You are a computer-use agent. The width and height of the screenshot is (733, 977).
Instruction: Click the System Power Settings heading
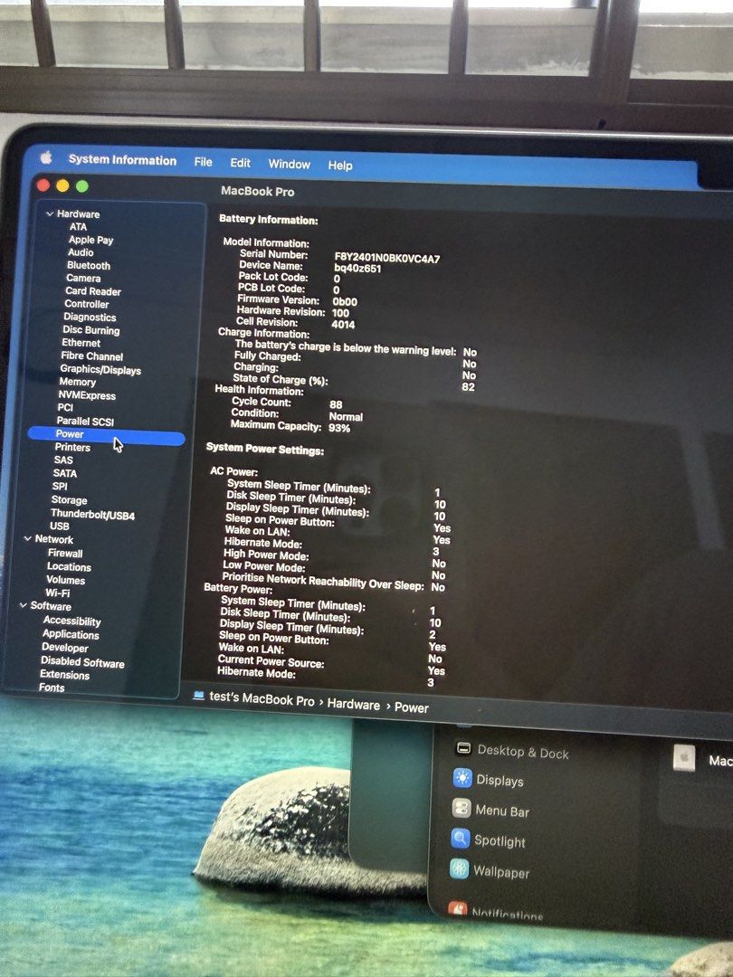tap(265, 450)
